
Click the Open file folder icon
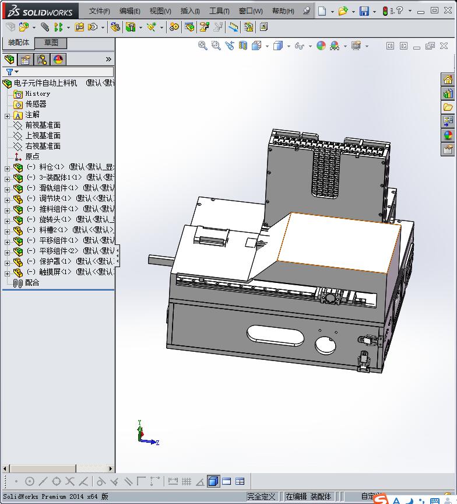coord(343,11)
